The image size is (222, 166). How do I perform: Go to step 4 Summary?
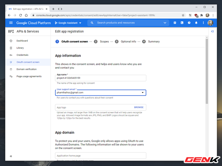pos(151,42)
